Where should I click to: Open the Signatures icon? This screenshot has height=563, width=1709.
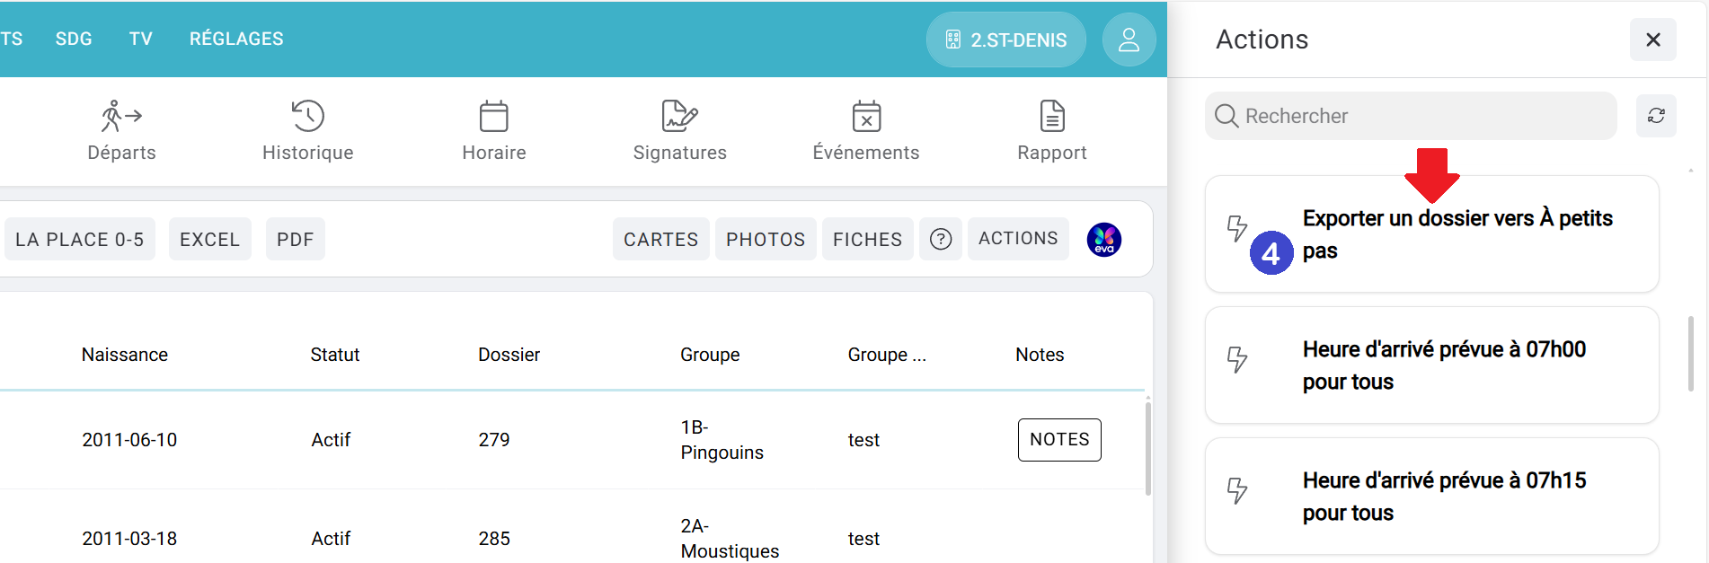(x=679, y=117)
